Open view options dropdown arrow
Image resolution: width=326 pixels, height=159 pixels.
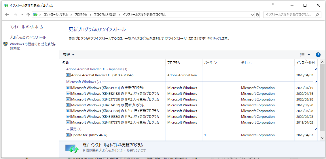(309, 55)
